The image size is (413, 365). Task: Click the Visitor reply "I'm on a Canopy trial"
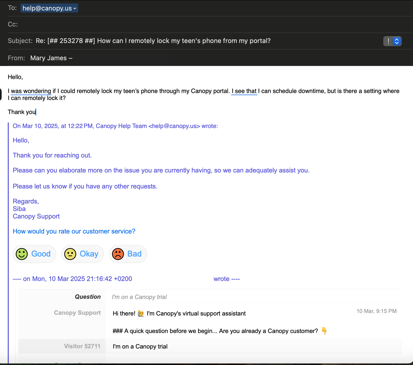pyautogui.click(x=140, y=346)
